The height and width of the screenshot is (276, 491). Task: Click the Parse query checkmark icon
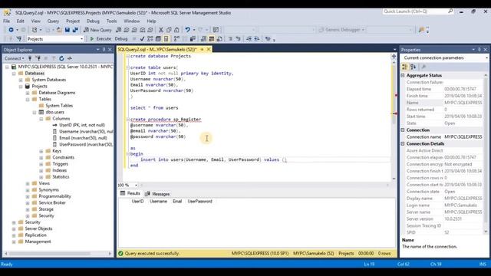coord(142,39)
